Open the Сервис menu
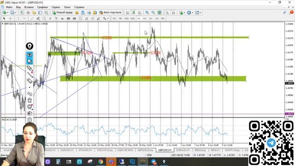Image resolution: width=295 pixels, height=166 pixels. 56,7
